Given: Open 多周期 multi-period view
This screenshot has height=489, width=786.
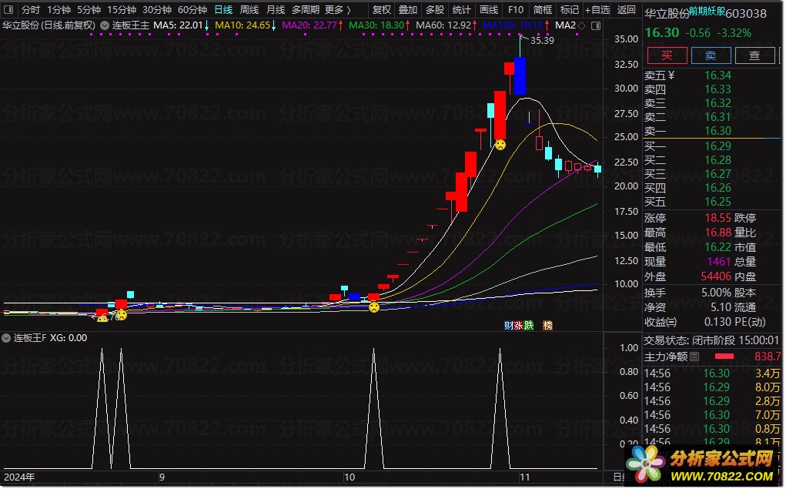Looking at the screenshot, I should click(x=306, y=9).
